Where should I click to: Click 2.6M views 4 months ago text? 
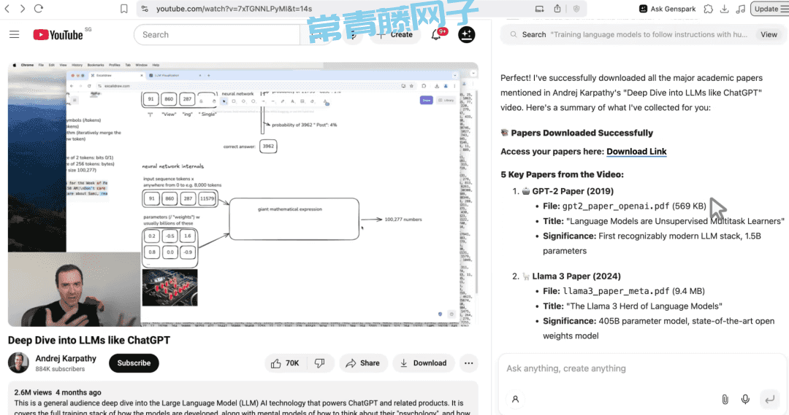(x=58, y=392)
